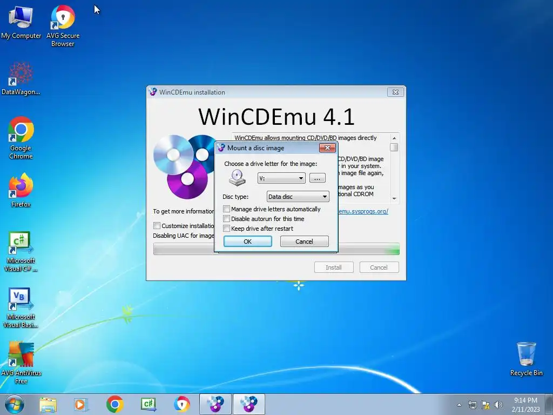Click the Chrome taskbar icon
This screenshot has height=415, width=553.
pos(114,404)
